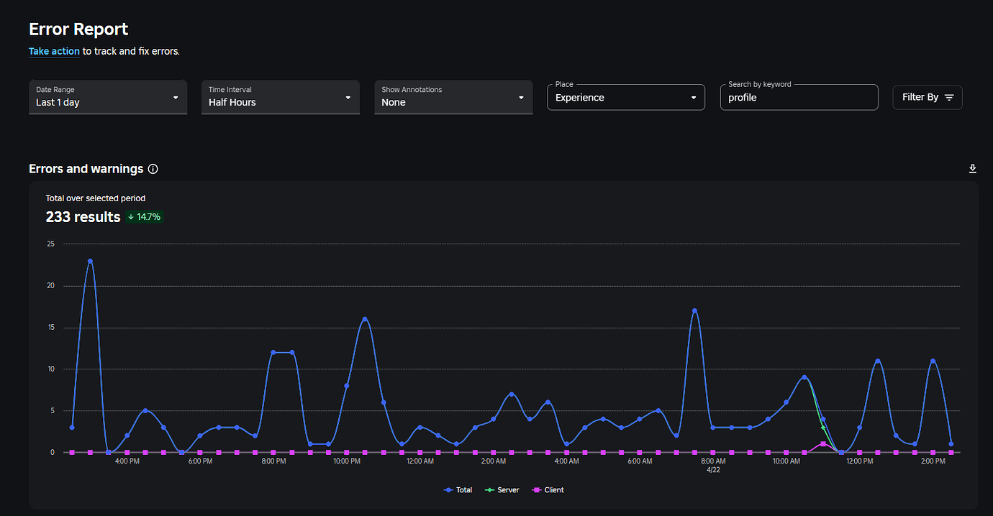
Task: Click the blue Total legend dot icon
Action: point(448,489)
